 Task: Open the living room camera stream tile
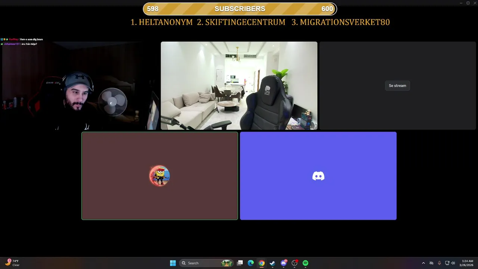click(239, 86)
